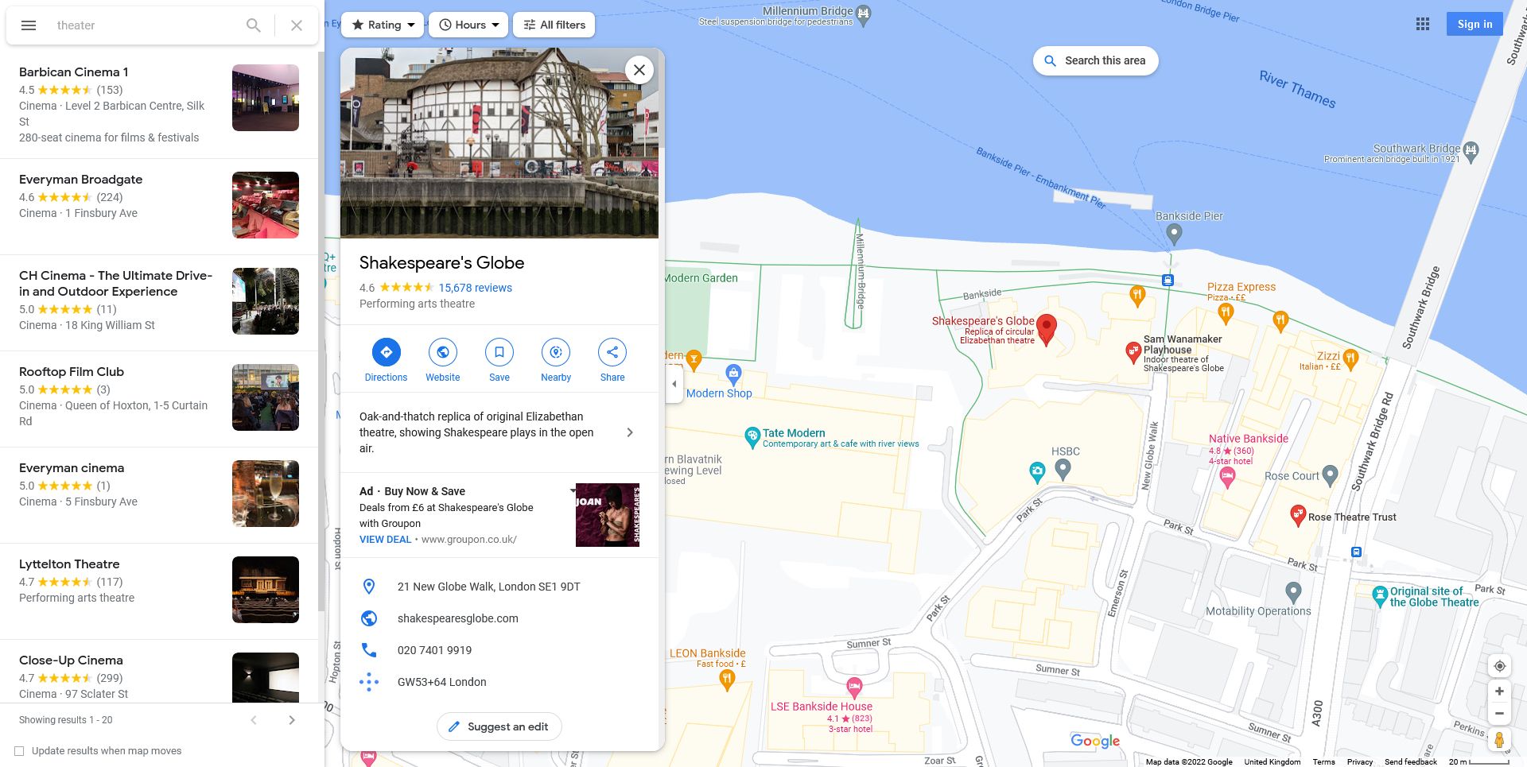Select the Street View pegman

(1499, 741)
